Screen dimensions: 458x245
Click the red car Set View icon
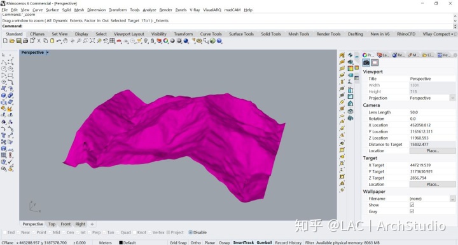tap(119, 41)
